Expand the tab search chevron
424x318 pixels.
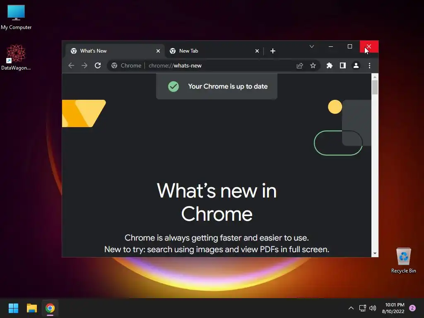pos(311,46)
